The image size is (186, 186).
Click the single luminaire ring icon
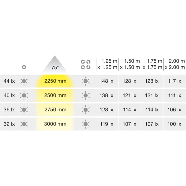point(24,67)
